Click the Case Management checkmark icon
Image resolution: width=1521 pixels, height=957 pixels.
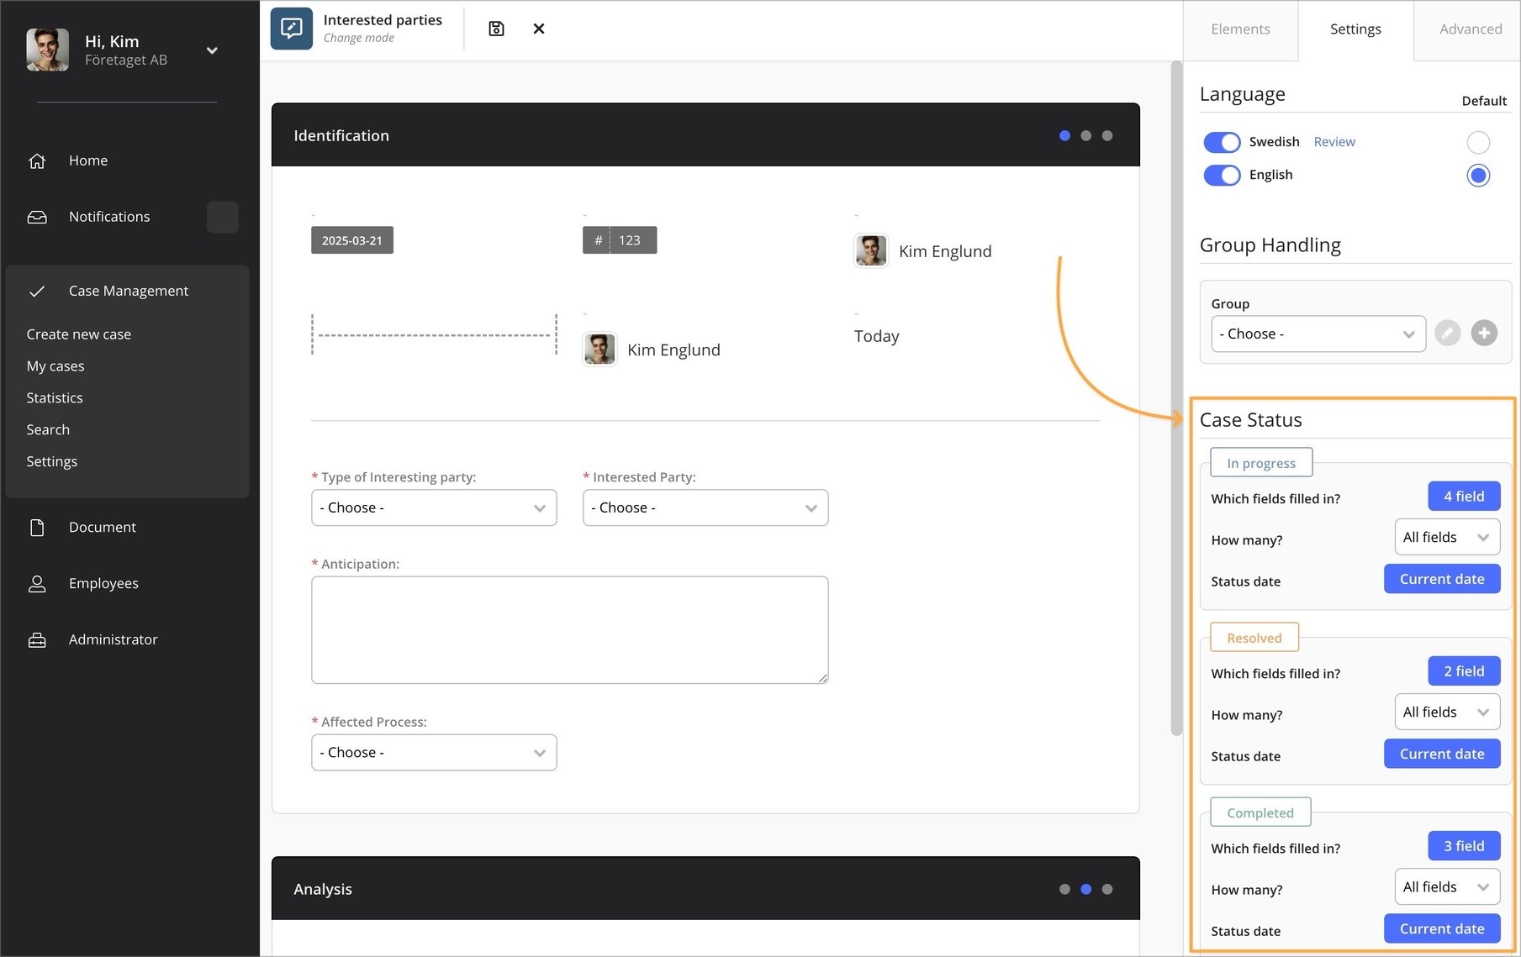tap(37, 291)
